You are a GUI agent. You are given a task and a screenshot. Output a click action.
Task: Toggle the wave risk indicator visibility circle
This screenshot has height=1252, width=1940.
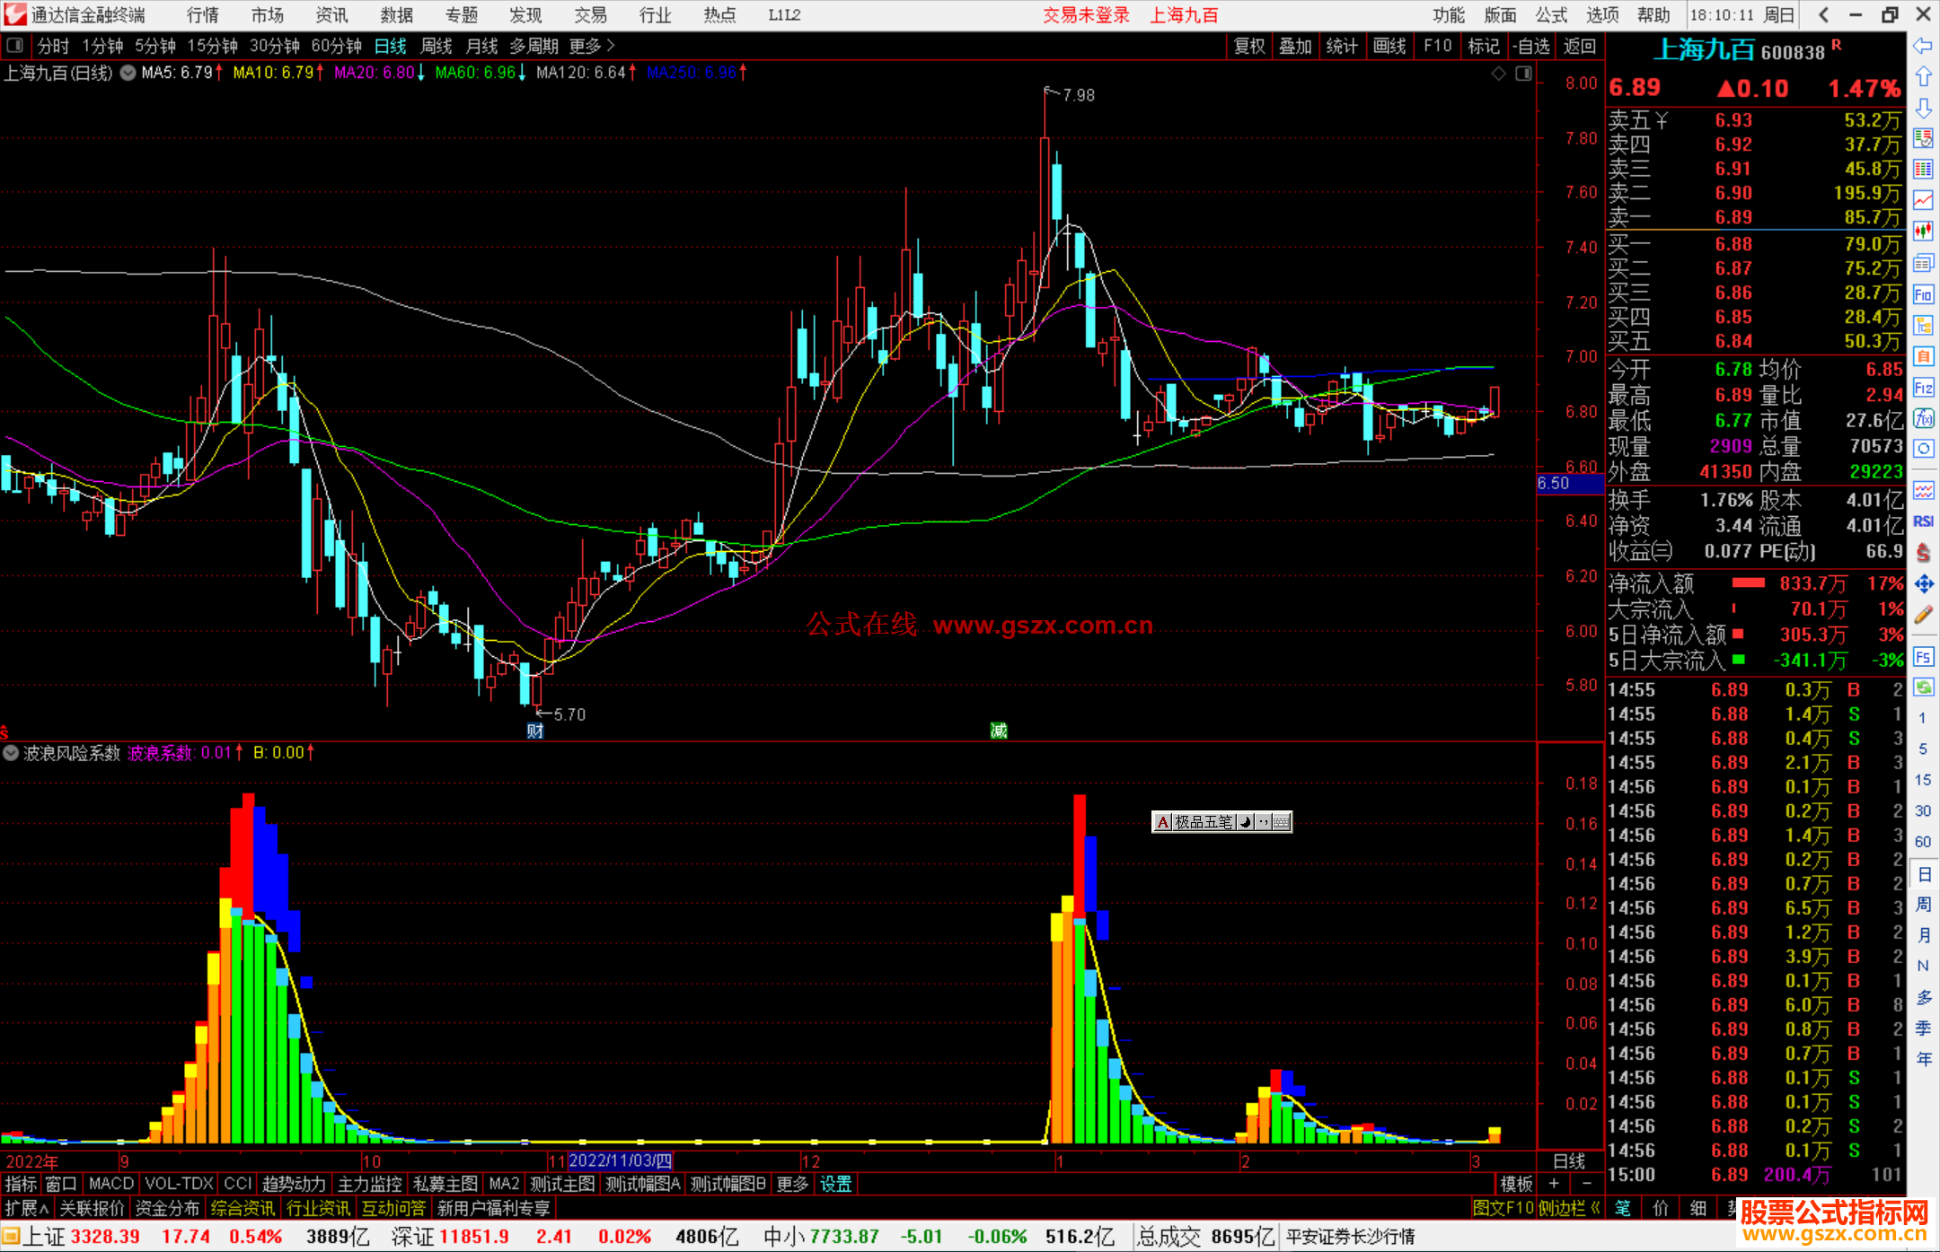point(11,753)
